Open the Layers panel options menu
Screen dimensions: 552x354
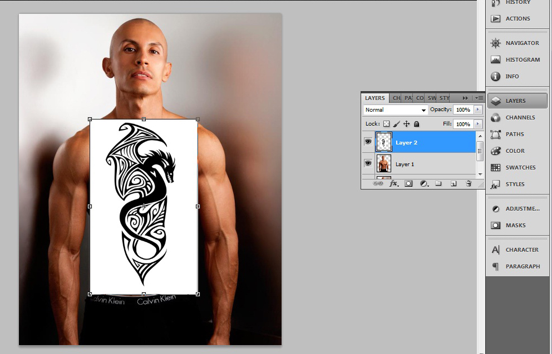pyautogui.click(x=480, y=98)
